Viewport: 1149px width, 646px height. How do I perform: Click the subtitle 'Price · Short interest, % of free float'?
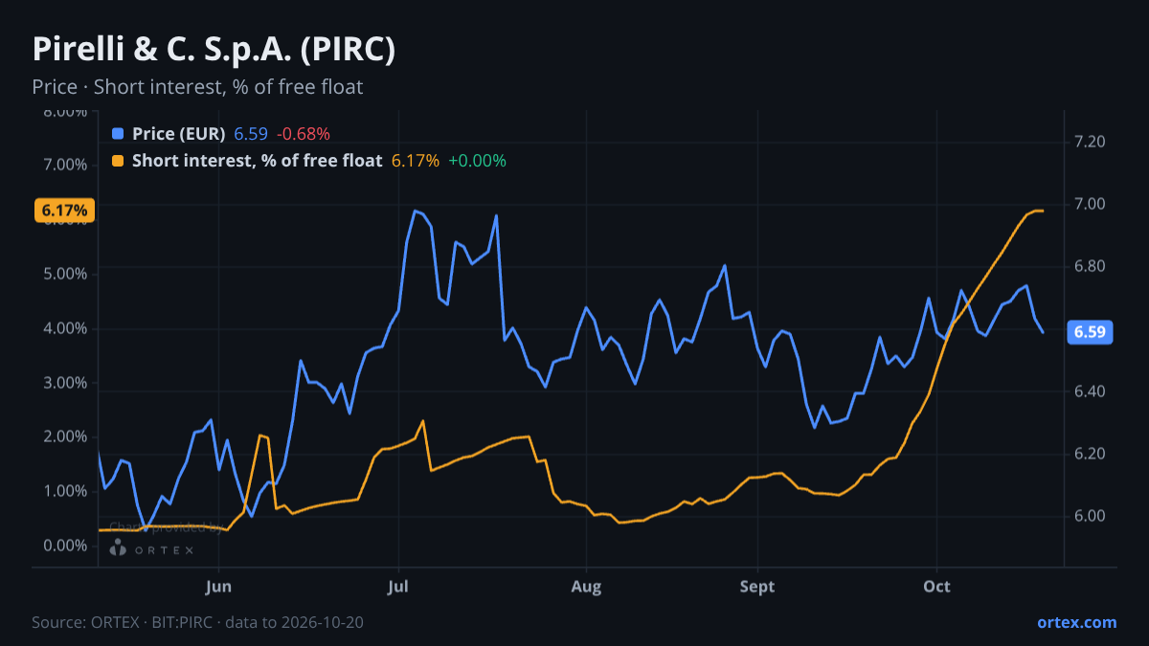197,87
